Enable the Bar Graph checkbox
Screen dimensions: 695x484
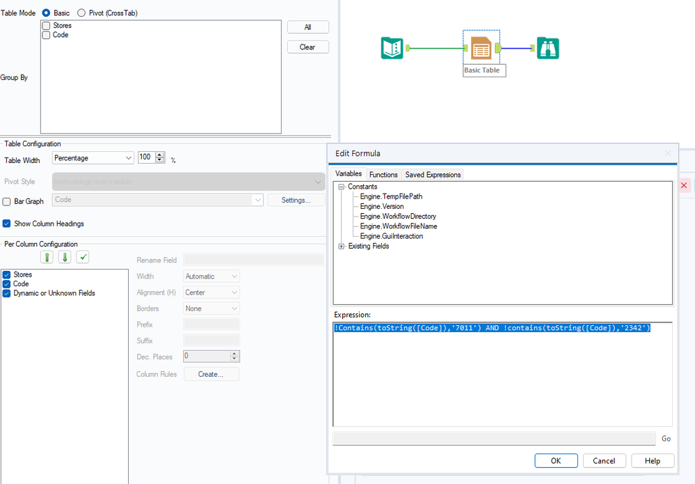click(x=7, y=201)
